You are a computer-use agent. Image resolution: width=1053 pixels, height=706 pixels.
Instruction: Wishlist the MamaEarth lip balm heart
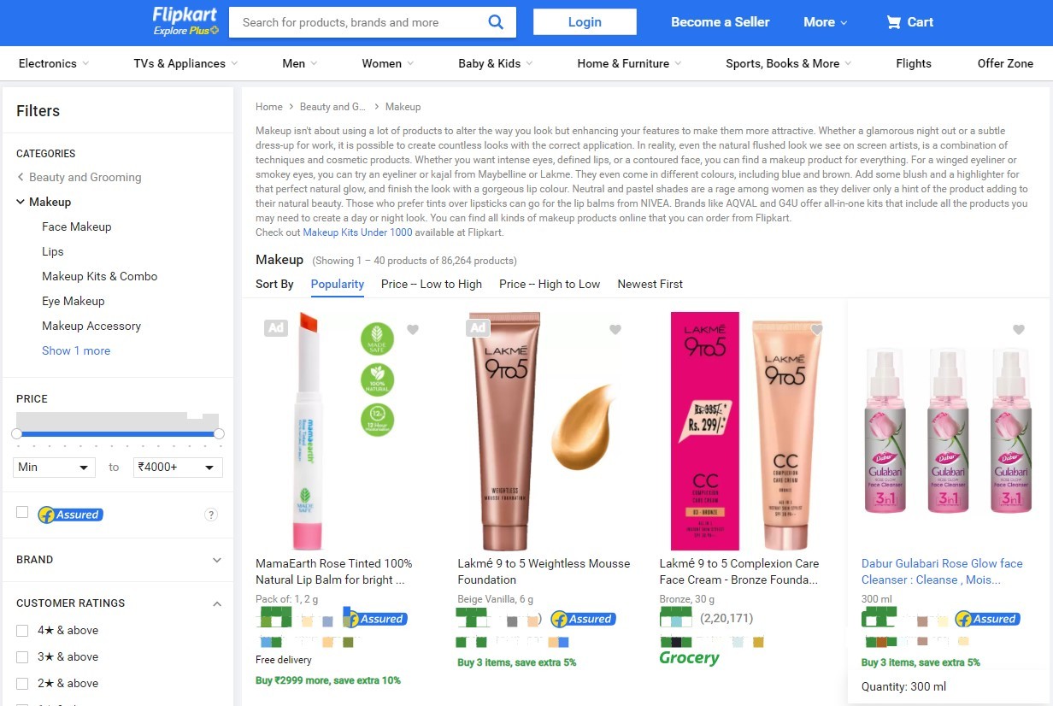pyautogui.click(x=413, y=329)
